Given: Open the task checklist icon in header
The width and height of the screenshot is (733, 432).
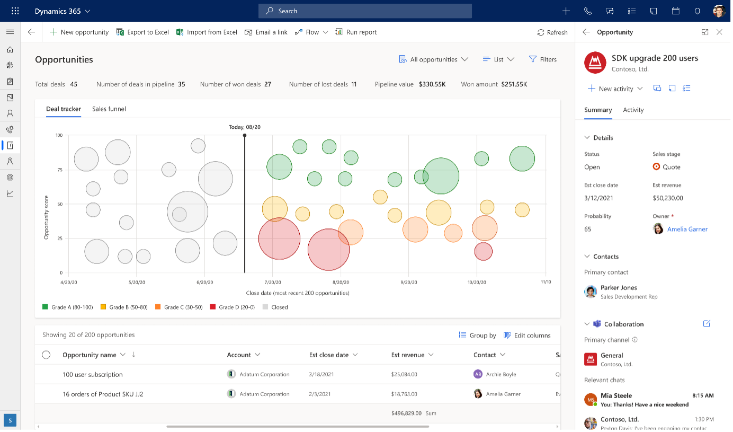Looking at the screenshot, I should pyautogui.click(x=631, y=11).
